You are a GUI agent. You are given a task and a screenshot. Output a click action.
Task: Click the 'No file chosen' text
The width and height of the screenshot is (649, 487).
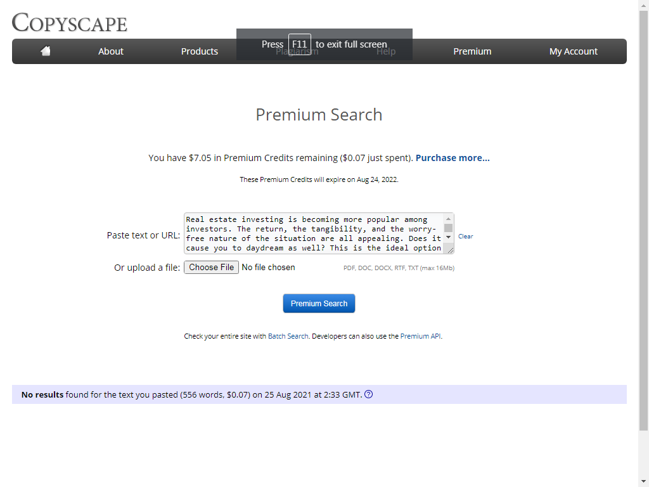pos(268,268)
